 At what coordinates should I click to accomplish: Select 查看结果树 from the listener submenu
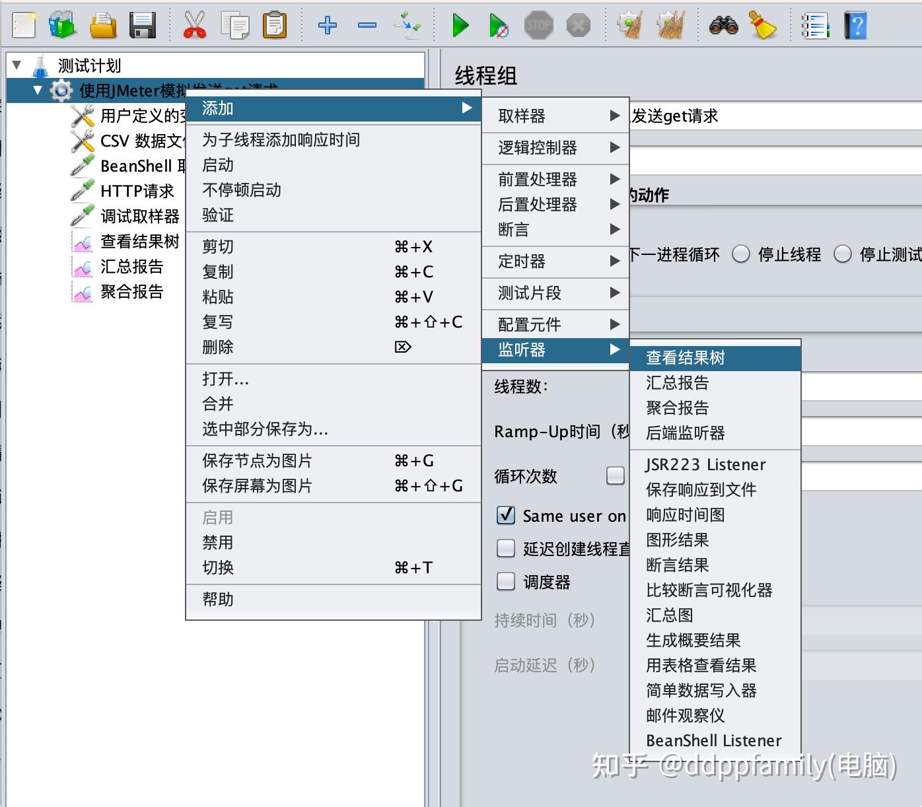coord(684,357)
